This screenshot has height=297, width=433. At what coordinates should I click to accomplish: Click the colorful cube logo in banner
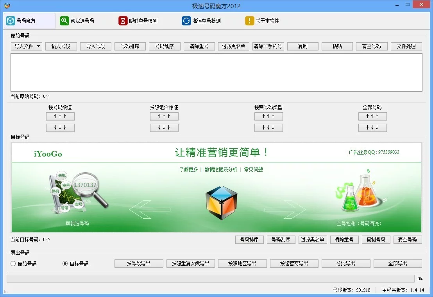point(222,203)
